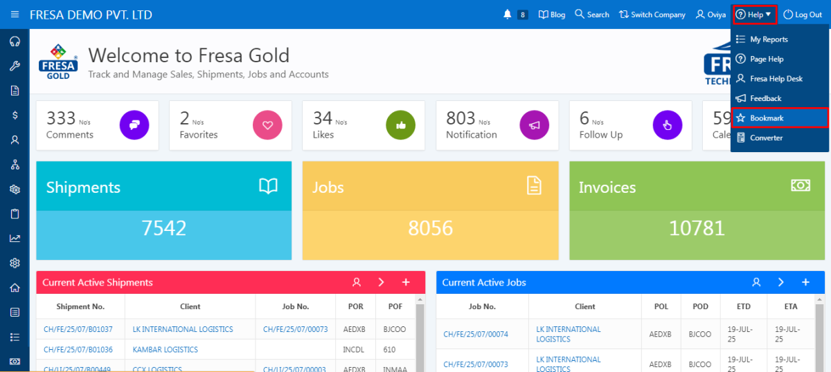Open the notification bell icon
Image resolution: width=831 pixels, height=372 pixels.
click(x=508, y=15)
